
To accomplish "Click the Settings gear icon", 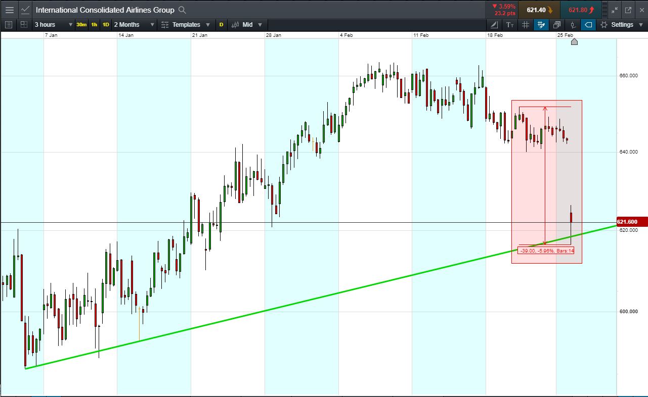I will (604, 24).
